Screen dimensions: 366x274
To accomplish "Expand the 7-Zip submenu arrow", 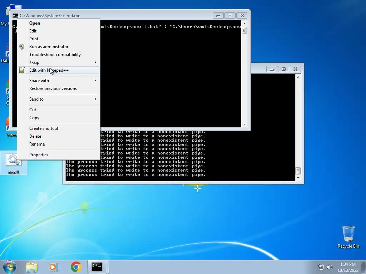I will (x=95, y=62).
